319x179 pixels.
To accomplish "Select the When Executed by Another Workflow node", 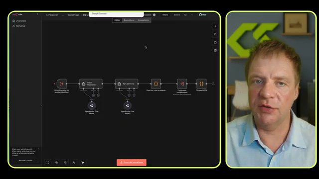I will click(62, 84).
